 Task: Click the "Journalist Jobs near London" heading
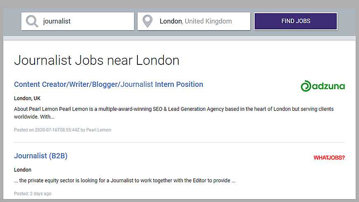[97, 60]
